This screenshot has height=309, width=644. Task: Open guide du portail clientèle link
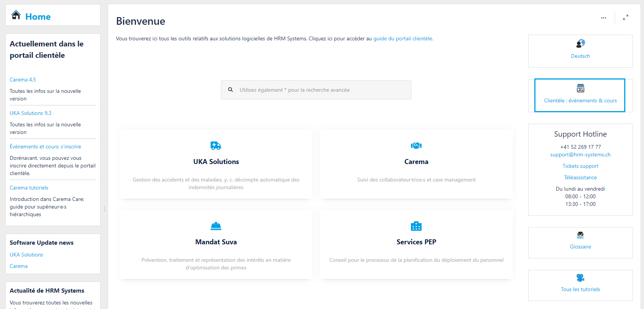[x=403, y=38]
